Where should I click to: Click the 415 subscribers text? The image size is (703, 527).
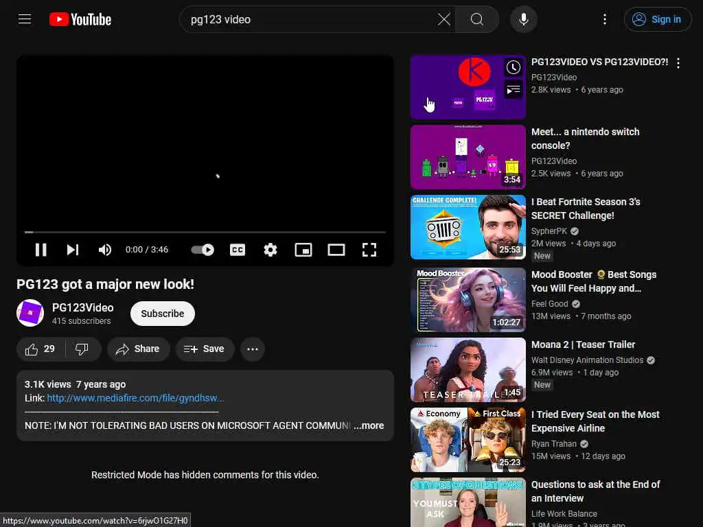click(x=81, y=321)
